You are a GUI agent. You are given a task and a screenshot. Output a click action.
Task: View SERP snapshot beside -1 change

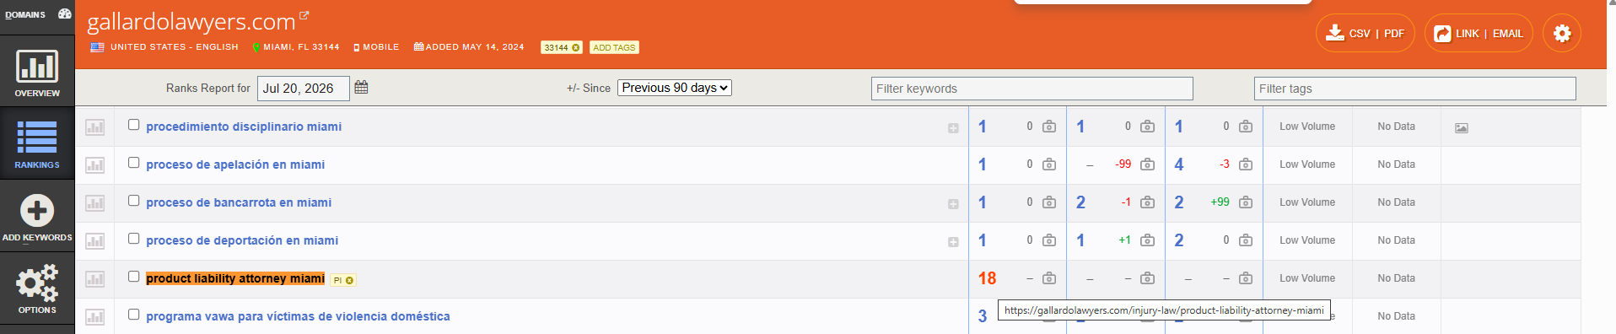[1147, 202]
